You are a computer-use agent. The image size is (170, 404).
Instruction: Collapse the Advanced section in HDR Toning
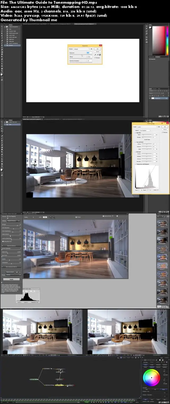click(135, 152)
